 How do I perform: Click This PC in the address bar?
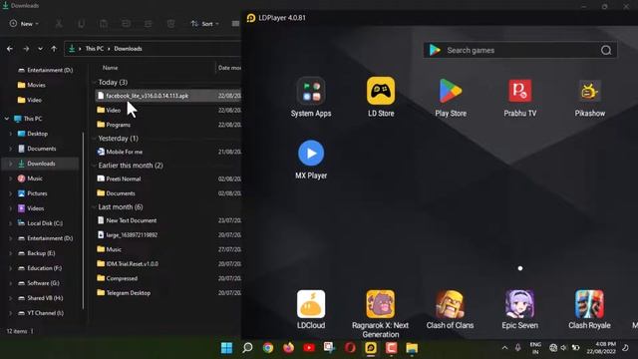point(95,49)
